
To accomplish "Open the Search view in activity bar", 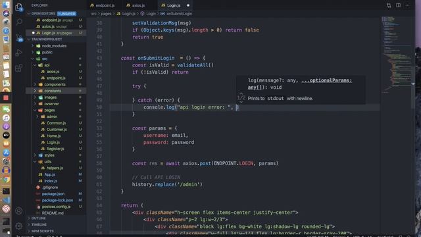I will 19,22.
